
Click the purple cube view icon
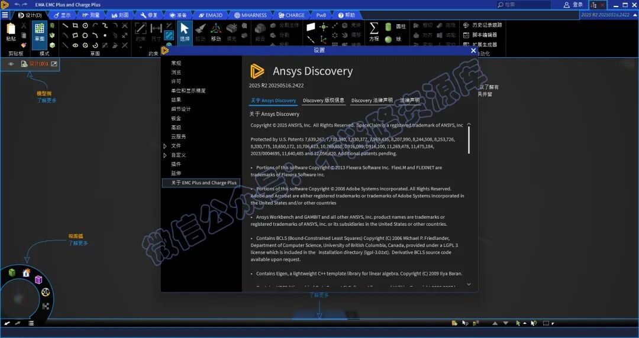click(38, 279)
